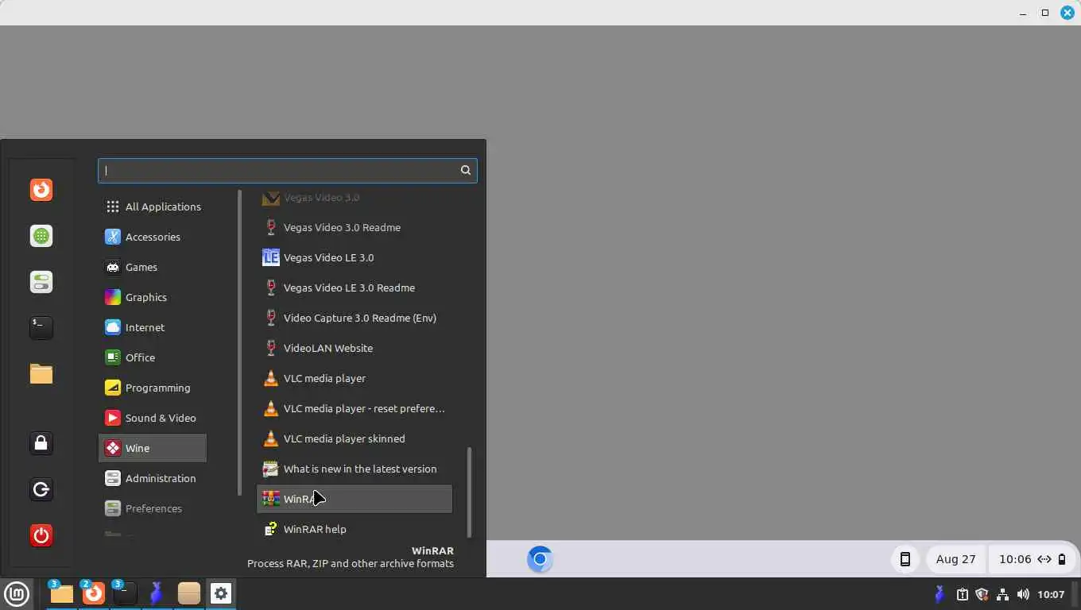Click the cone icon beside VLC media player

click(x=271, y=378)
